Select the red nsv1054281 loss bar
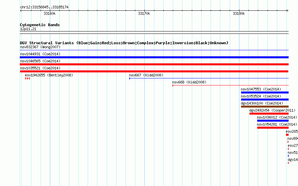298x186 pixels. tap(273, 128)
